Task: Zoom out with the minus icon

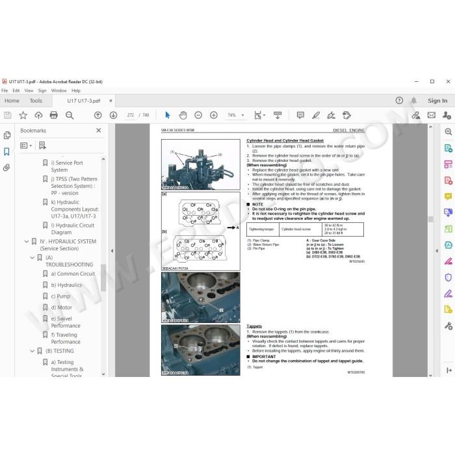Action: (198, 115)
